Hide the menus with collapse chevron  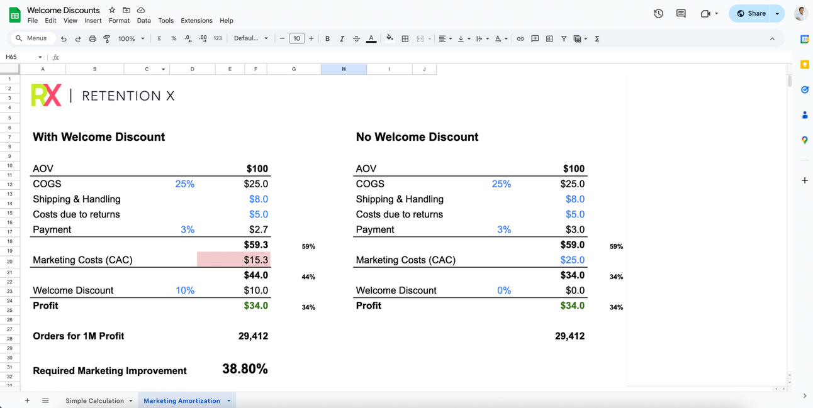tap(772, 38)
